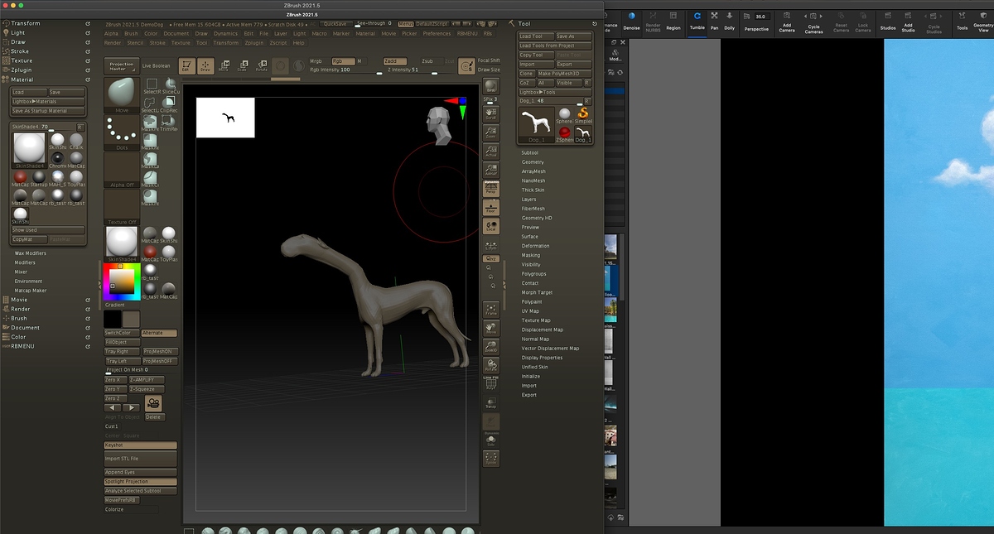Screen dimensions: 994x534
Task: Select the TrimRect brush icon
Action: pyautogui.click(x=170, y=123)
